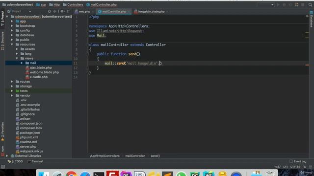
Task: Select package.json in the tree
Action: (28, 132)
